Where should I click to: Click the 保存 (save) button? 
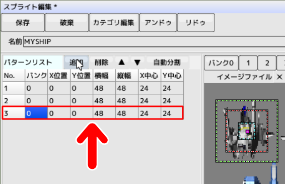pos(23,23)
